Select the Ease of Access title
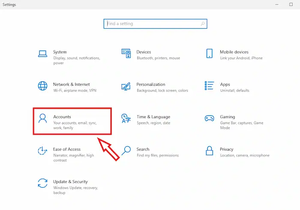Viewport: 300px width, 210px height. tap(67, 149)
